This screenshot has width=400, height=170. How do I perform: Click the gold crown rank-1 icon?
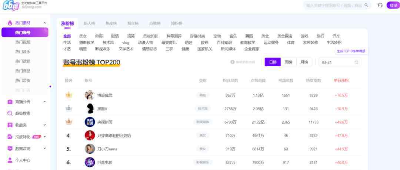tap(69, 95)
